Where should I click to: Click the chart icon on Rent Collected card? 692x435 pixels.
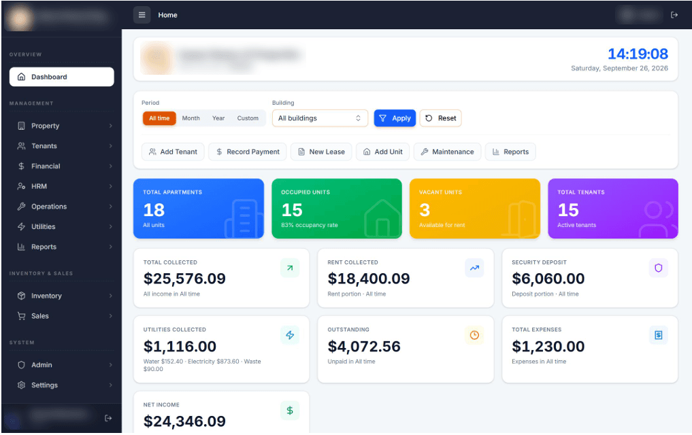(x=474, y=268)
